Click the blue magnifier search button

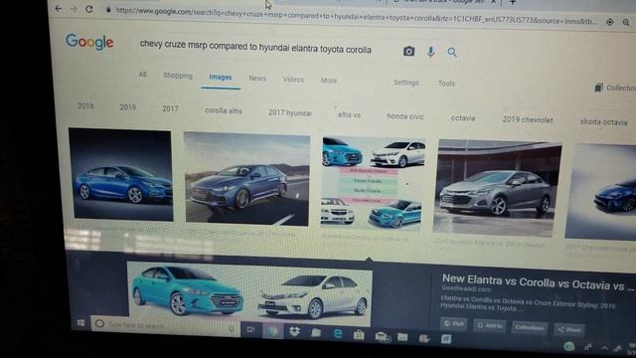pos(452,52)
